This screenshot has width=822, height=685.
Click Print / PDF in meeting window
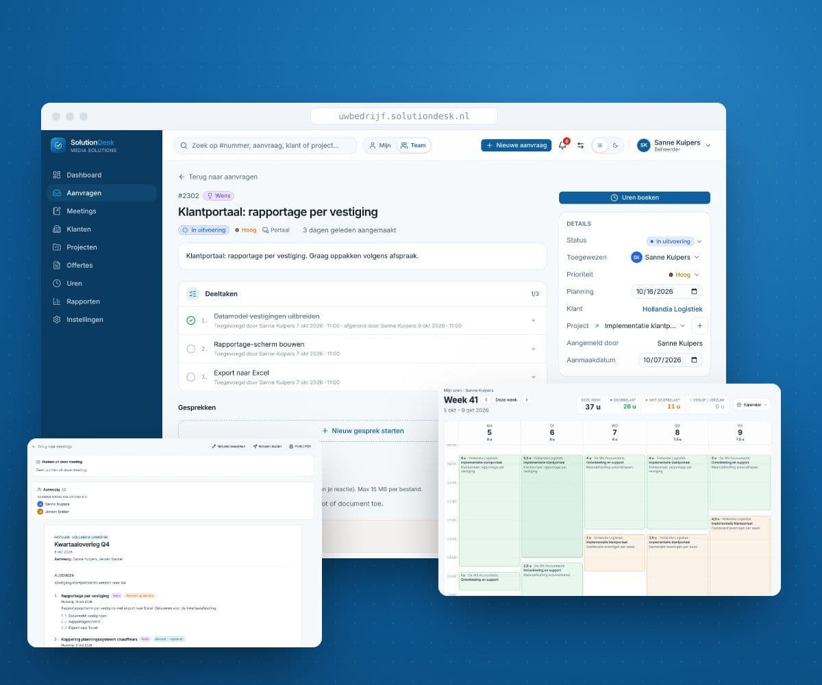coord(300,446)
